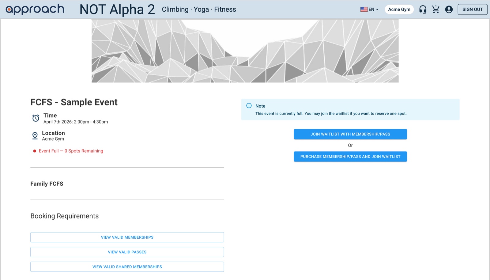Click the US flag language icon
Image resolution: width=490 pixels, height=280 pixels.
(364, 9)
